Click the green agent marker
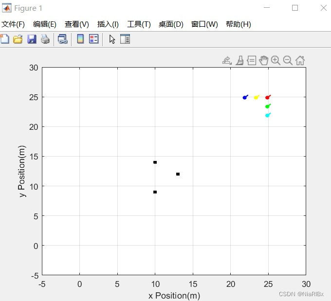This screenshot has width=331, height=301. click(x=267, y=106)
